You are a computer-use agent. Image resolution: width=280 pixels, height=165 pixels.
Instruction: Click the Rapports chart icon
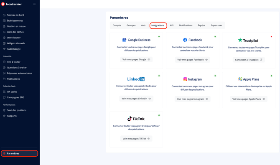point(4,116)
